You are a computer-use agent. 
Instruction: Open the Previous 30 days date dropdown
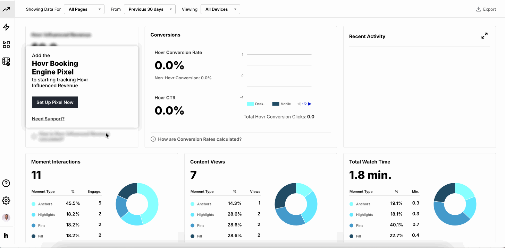click(150, 9)
